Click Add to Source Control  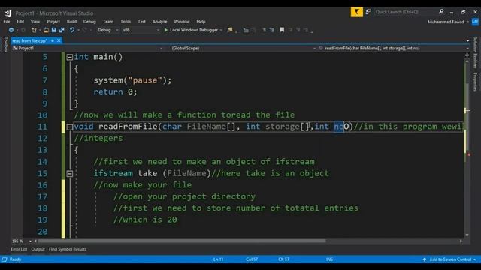449,259
